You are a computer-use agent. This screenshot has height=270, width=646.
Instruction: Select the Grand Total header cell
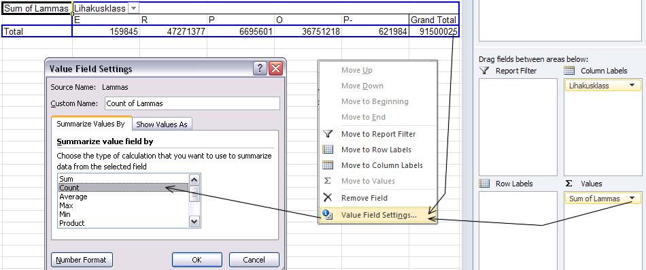point(434,20)
